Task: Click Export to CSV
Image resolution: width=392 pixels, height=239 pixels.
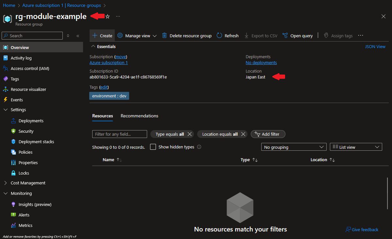Action: coord(261,36)
